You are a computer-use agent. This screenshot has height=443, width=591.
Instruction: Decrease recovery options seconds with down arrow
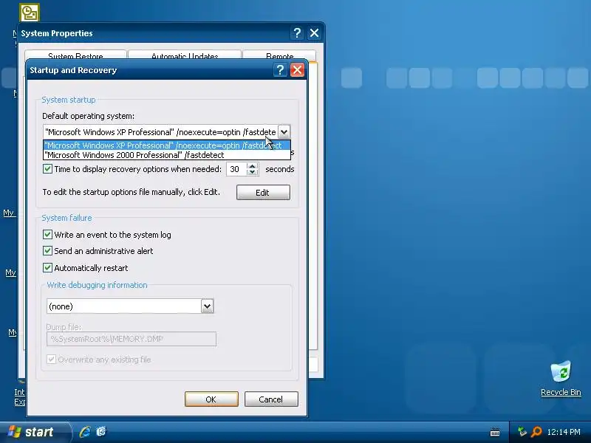pyautogui.click(x=253, y=172)
